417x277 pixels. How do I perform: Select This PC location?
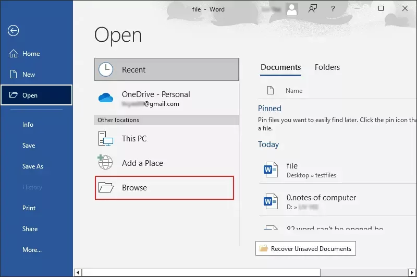click(x=166, y=139)
